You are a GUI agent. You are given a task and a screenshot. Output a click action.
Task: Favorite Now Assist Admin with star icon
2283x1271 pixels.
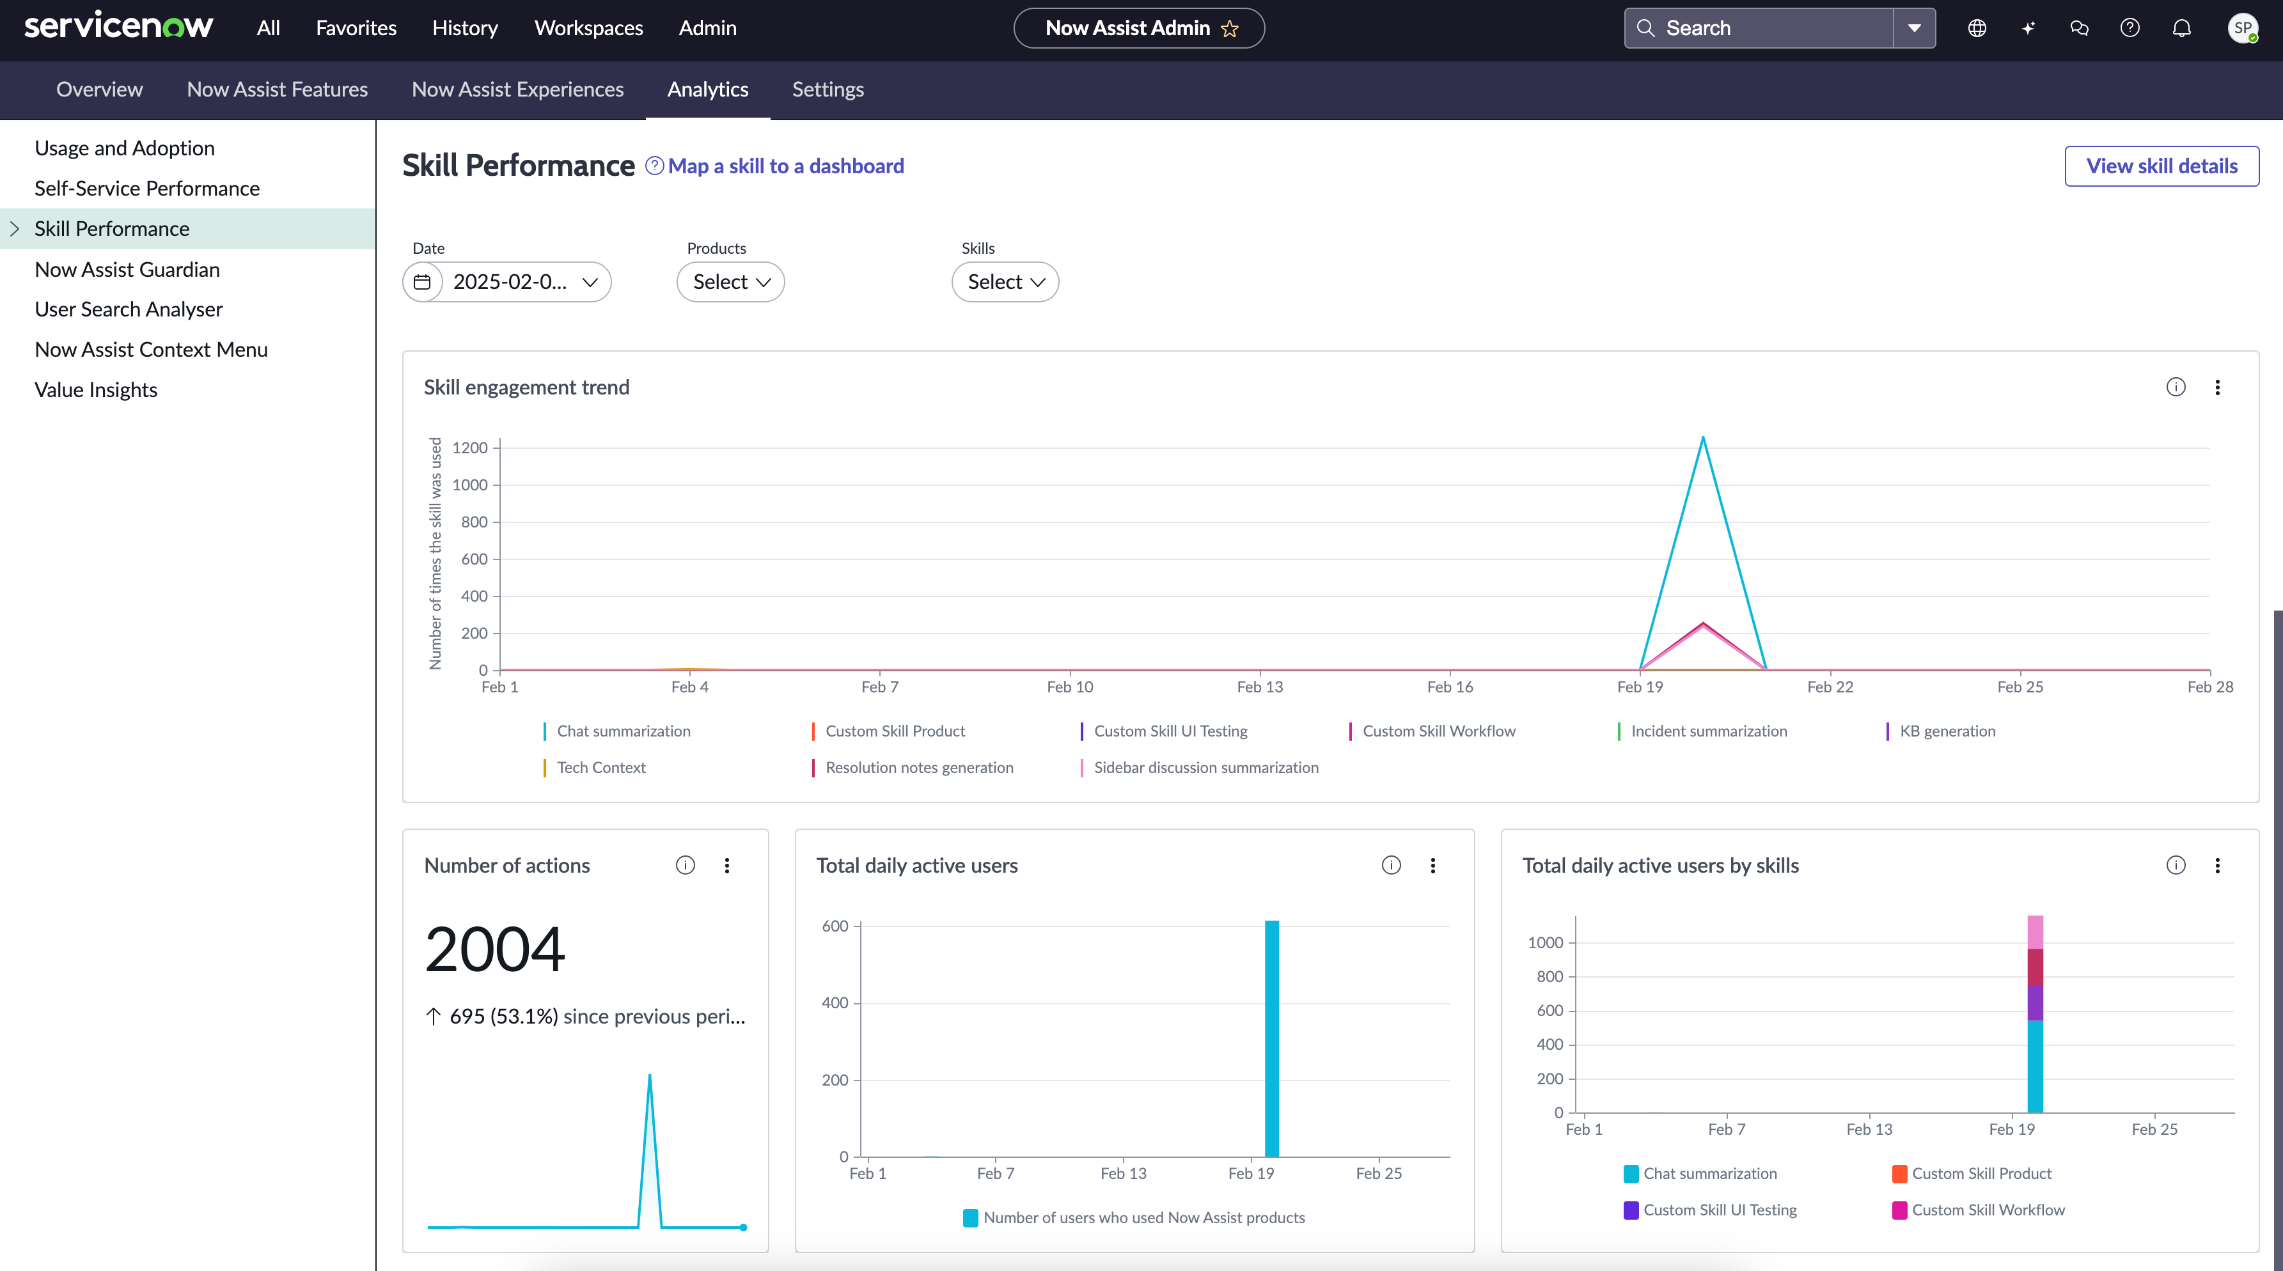click(1230, 28)
